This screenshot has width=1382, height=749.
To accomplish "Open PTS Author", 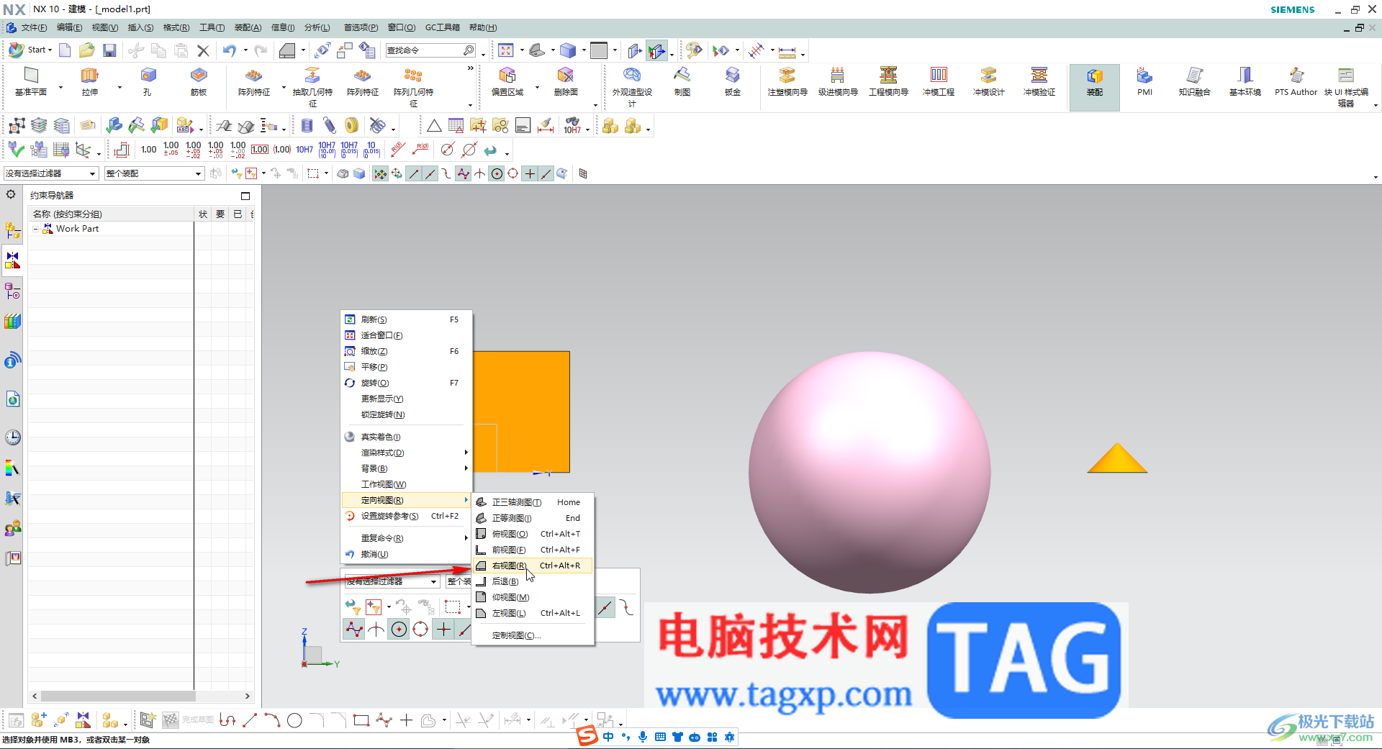I will click(x=1296, y=81).
